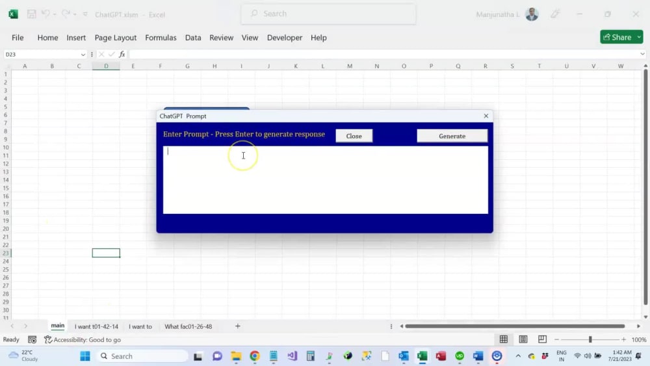Click the Share button
This screenshot has width=650, height=366.
click(x=617, y=37)
